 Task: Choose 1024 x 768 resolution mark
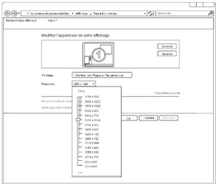[x=92, y=157]
